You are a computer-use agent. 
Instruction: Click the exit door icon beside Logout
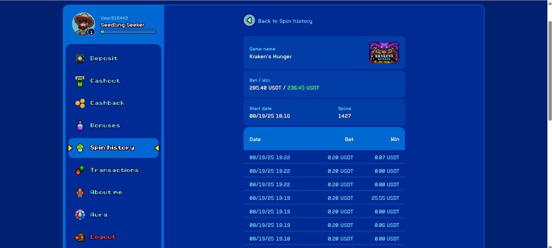pyautogui.click(x=80, y=237)
